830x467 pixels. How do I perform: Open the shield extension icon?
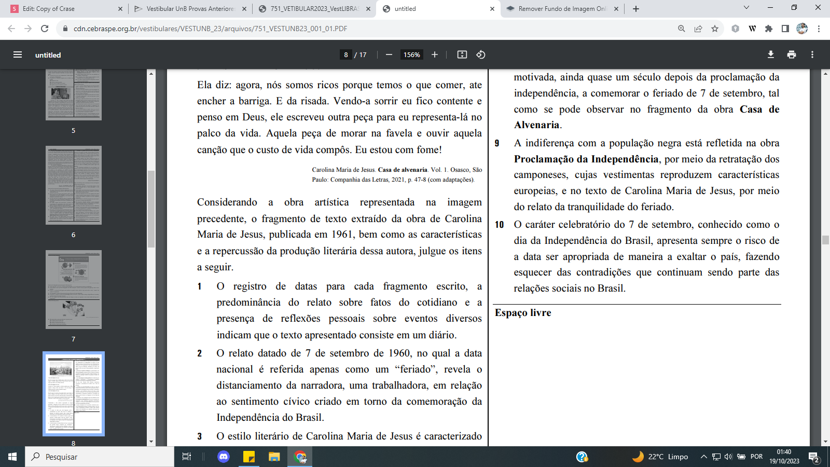pyautogui.click(x=735, y=29)
